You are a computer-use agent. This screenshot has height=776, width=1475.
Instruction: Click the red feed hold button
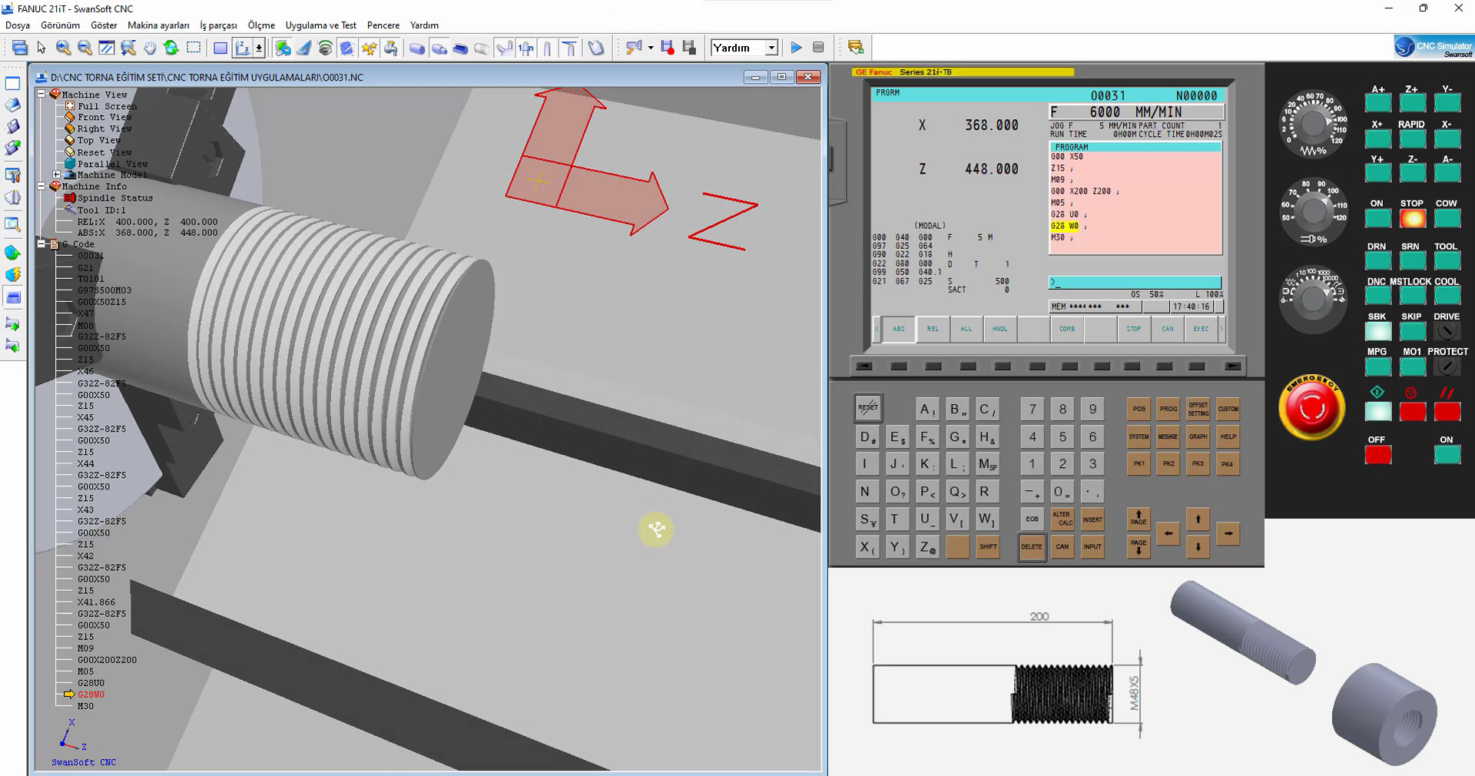click(x=1412, y=411)
